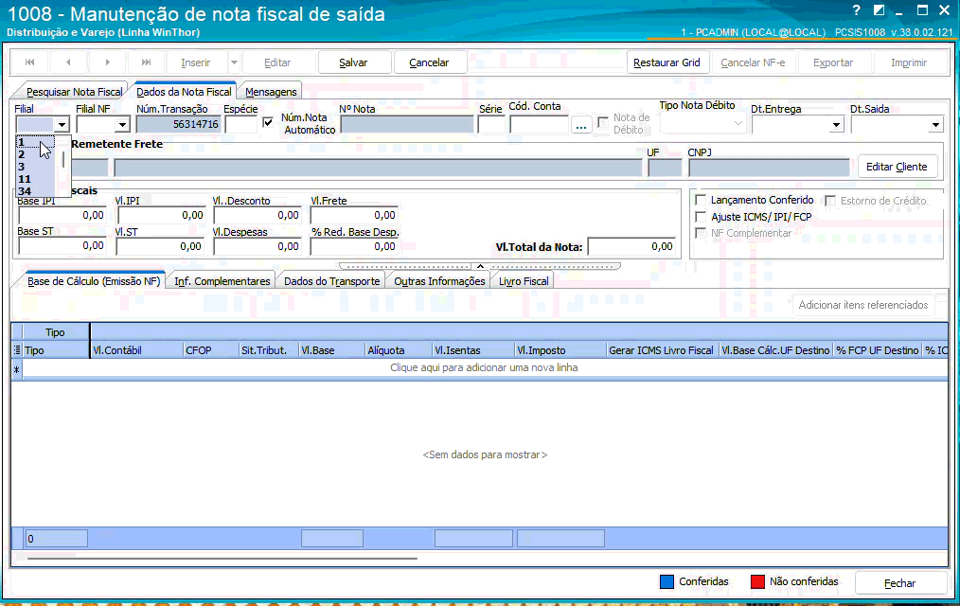Click the Imprimir button
Screen dimensions: 960x606
click(909, 62)
